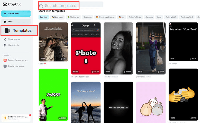The height and width of the screenshot is (123, 200).
Task: Open the Templates sidebar icon
Action: [7, 31]
